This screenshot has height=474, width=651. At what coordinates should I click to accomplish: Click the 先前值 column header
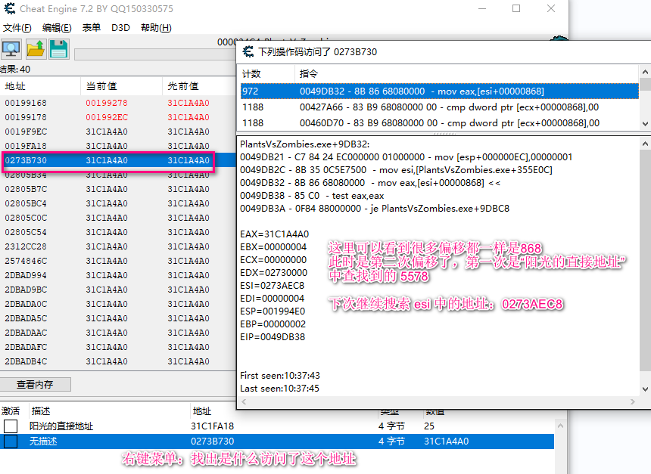tap(183, 86)
